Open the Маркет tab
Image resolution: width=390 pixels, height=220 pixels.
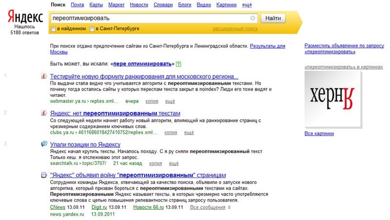(116, 5)
